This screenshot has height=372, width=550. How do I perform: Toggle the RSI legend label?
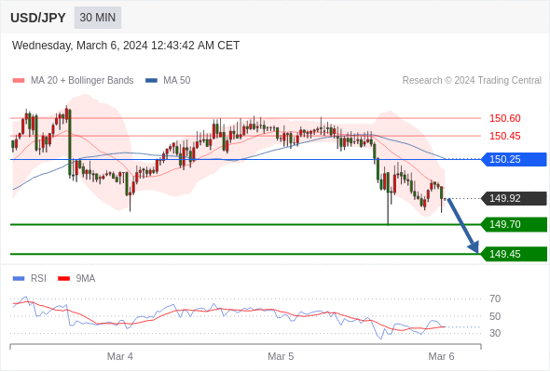pos(38,279)
